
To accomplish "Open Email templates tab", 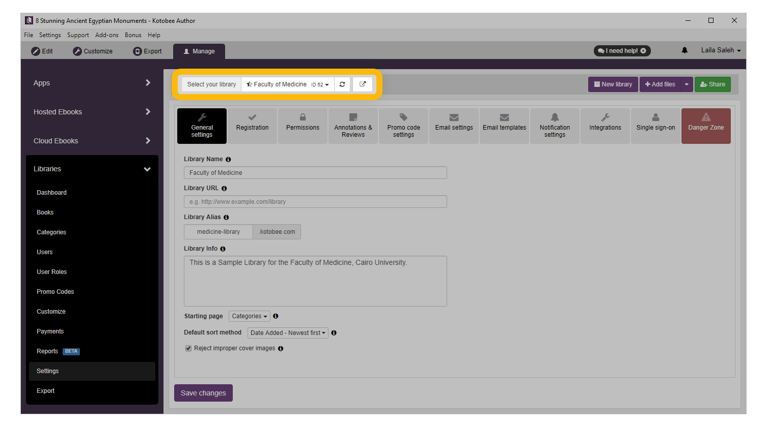I will 504,126.
